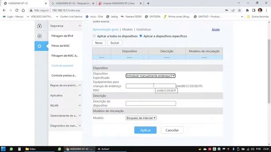Click the browser address bar URL
Screen dimensions: 271x152
(66, 10)
